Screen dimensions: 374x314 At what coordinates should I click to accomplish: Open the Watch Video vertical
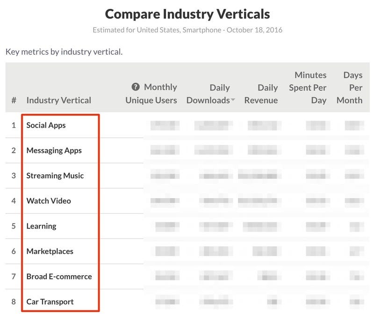[49, 201]
